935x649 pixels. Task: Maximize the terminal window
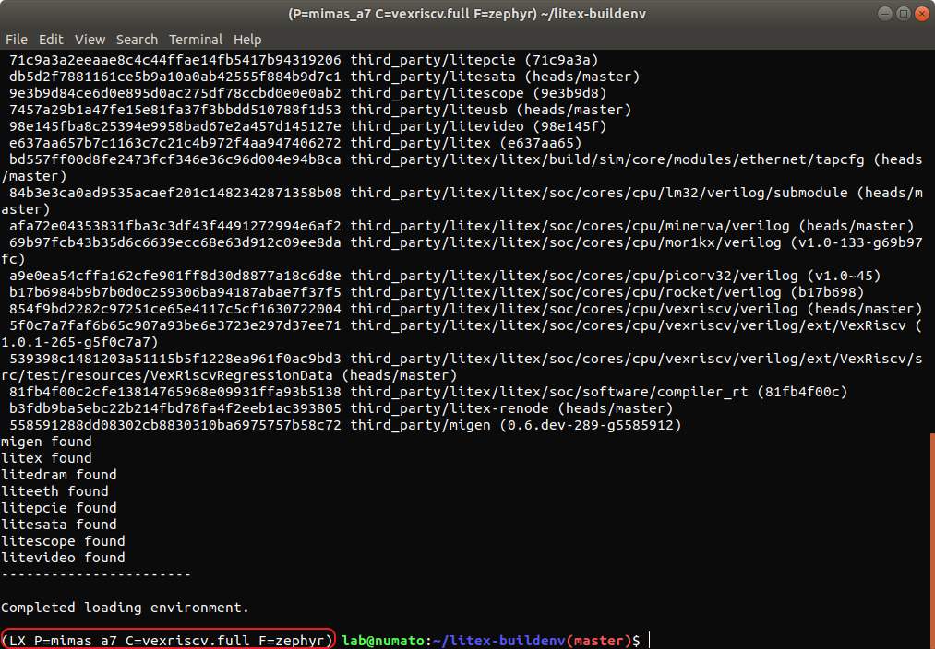click(x=901, y=14)
